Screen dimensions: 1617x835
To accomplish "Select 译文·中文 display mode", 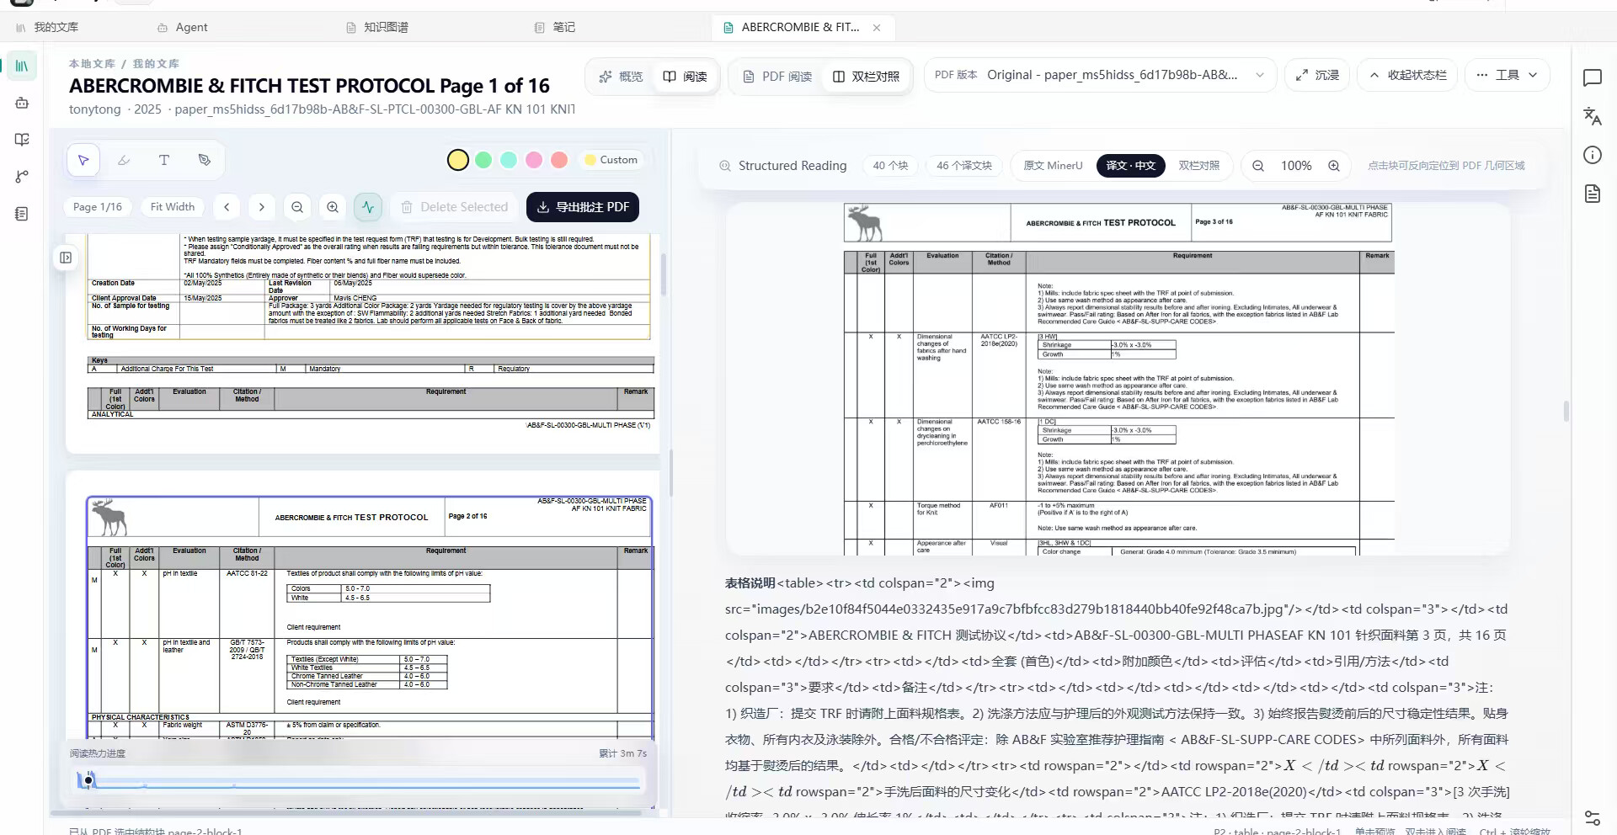I will pyautogui.click(x=1131, y=166).
